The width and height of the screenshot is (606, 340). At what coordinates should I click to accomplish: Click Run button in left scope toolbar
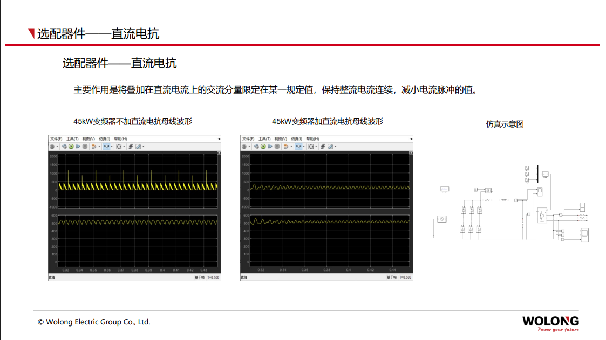tap(71, 146)
